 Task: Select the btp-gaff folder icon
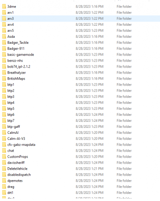click(x=4, y=127)
